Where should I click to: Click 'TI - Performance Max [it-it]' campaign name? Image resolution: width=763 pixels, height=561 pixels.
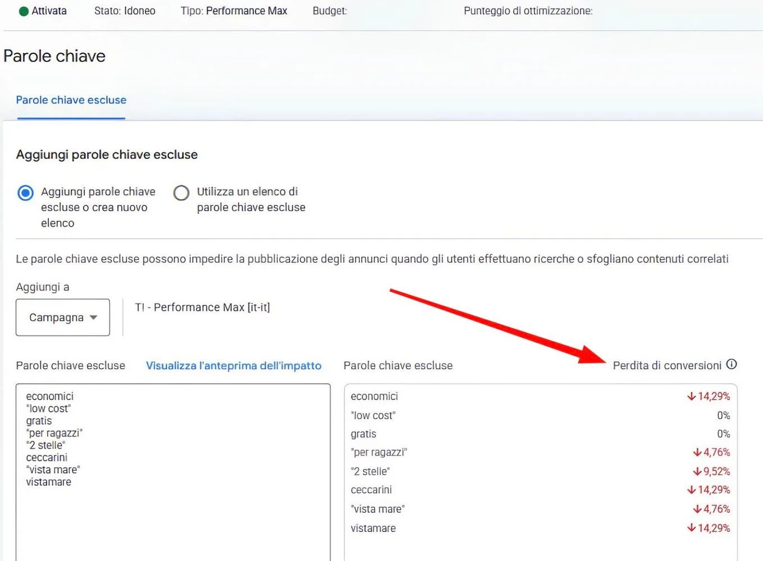point(203,307)
